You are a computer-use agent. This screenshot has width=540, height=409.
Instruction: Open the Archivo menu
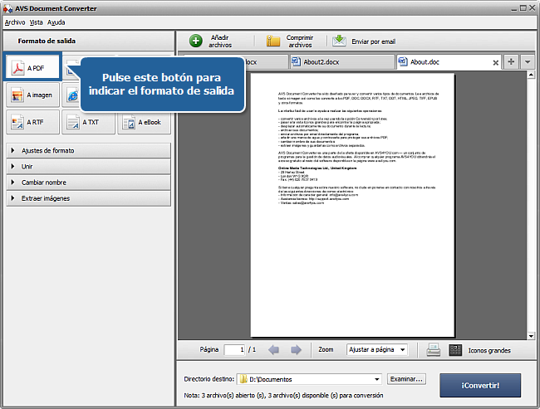click(15, 22)
